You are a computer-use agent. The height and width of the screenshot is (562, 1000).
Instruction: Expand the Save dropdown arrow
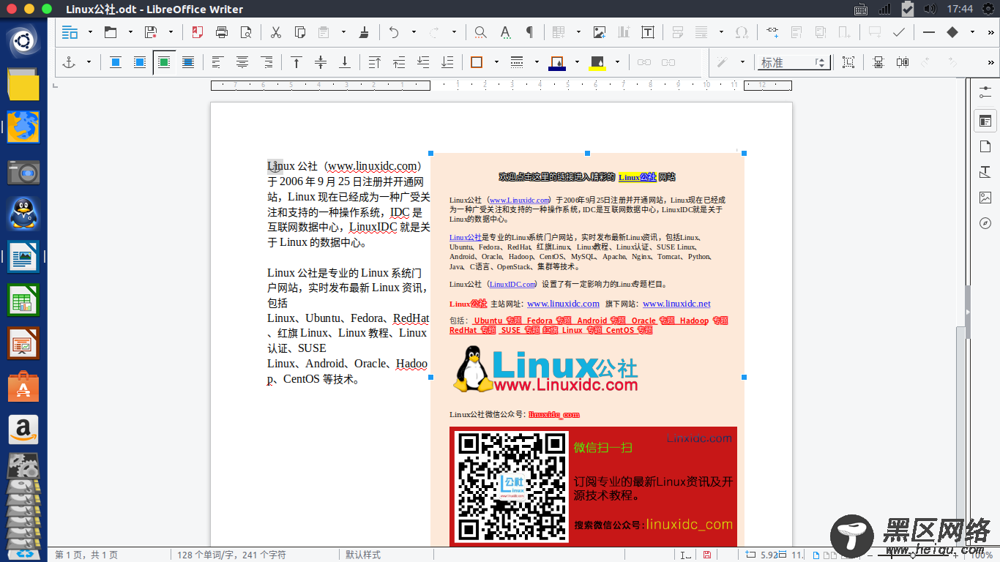pos(171,32)
